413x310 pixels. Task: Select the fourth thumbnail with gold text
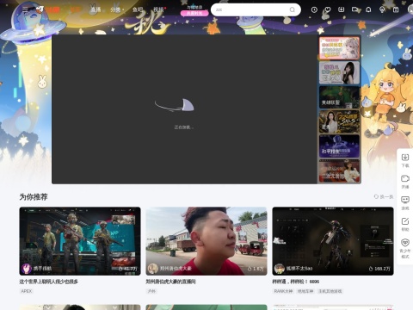[x=339, y=121]
